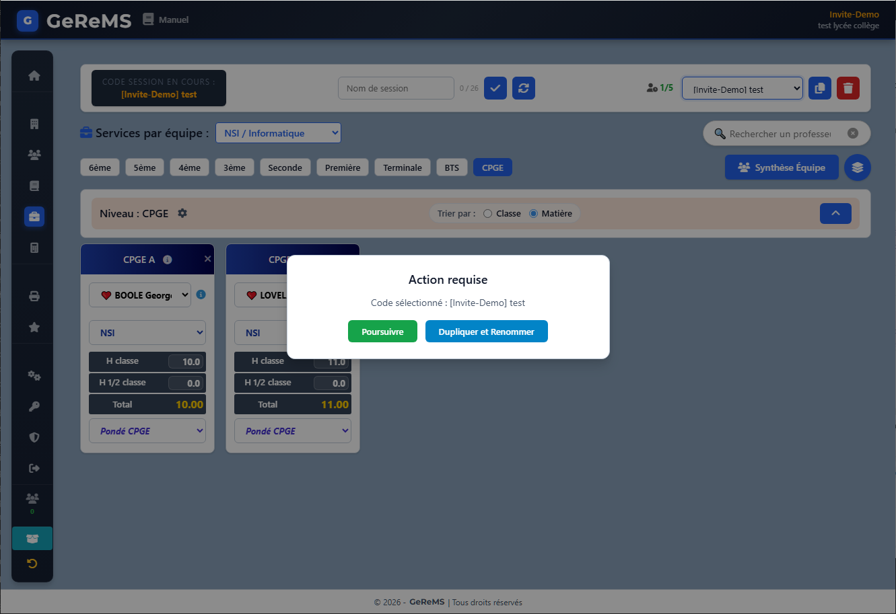Select the active CPGE level tab
The width and height of the screenshot is (896, 614).
click(x=493, y=167)
